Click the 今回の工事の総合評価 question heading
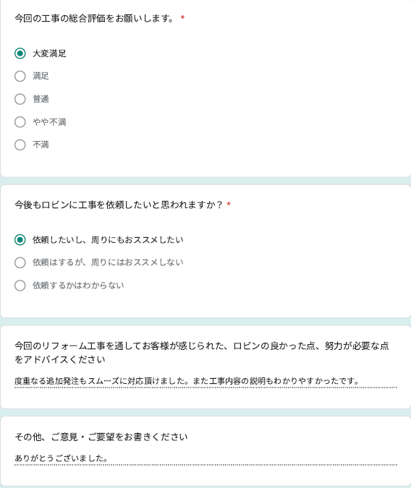411x488 pixels. tap(94, 18)
